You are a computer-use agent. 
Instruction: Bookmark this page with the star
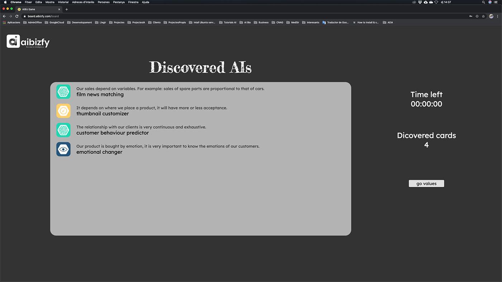483,16
